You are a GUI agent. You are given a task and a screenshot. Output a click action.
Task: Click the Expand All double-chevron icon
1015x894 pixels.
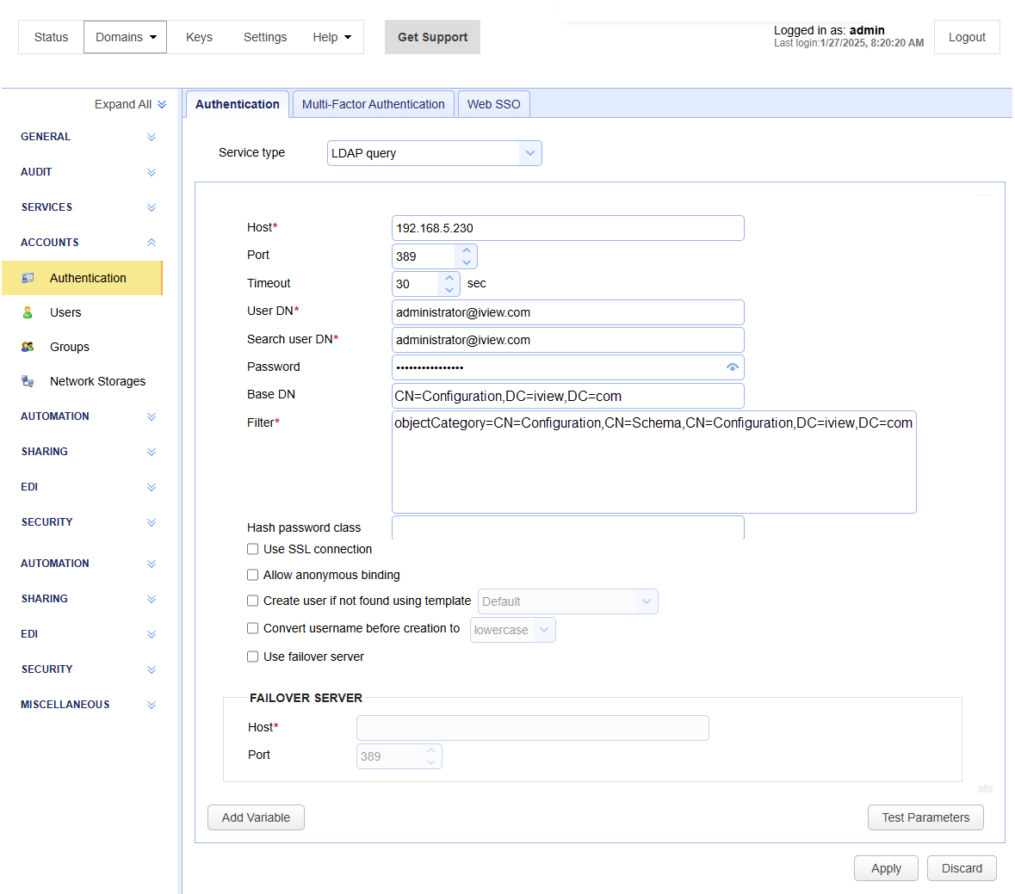tap(162, 104)
